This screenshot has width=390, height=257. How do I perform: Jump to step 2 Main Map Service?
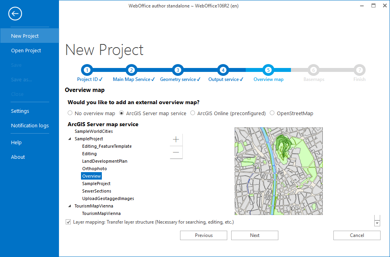coord(131,70)
